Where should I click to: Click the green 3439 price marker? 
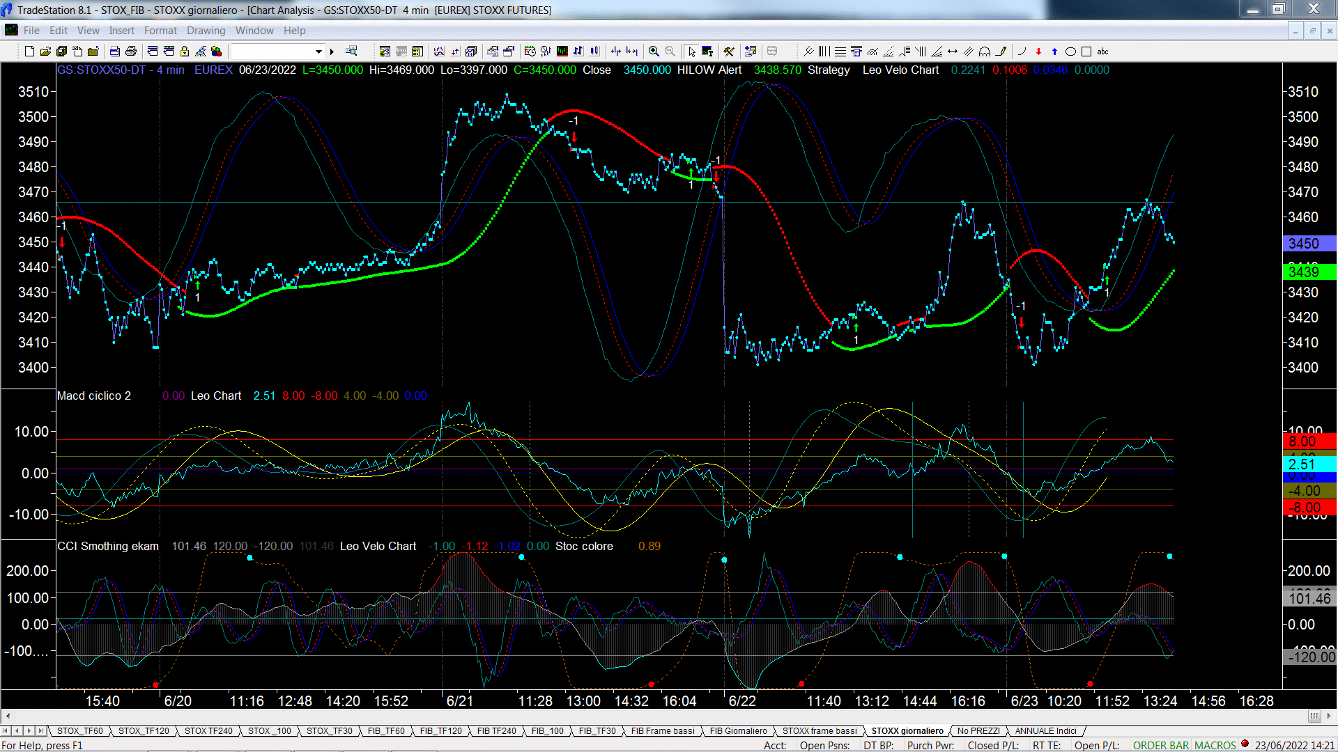[x=1309, y=272]
